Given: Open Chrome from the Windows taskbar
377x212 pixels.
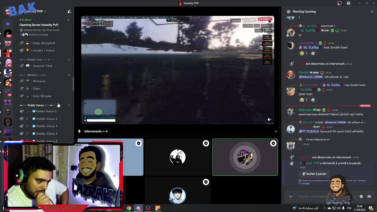Looking at the screenshot, I should 129,208.
